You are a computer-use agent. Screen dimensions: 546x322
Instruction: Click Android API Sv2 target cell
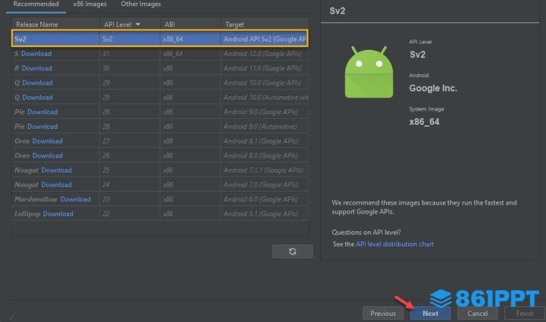[265, 39]
